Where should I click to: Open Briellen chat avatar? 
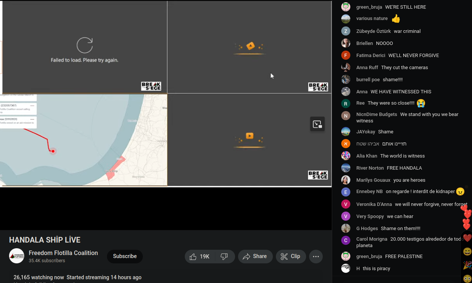[x=346, y=43]
